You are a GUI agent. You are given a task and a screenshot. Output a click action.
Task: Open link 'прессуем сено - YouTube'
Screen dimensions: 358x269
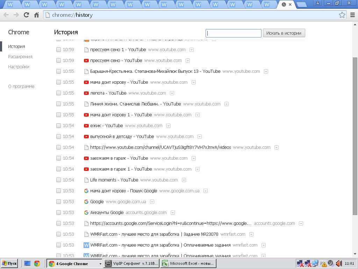click(x=116, y=61)
